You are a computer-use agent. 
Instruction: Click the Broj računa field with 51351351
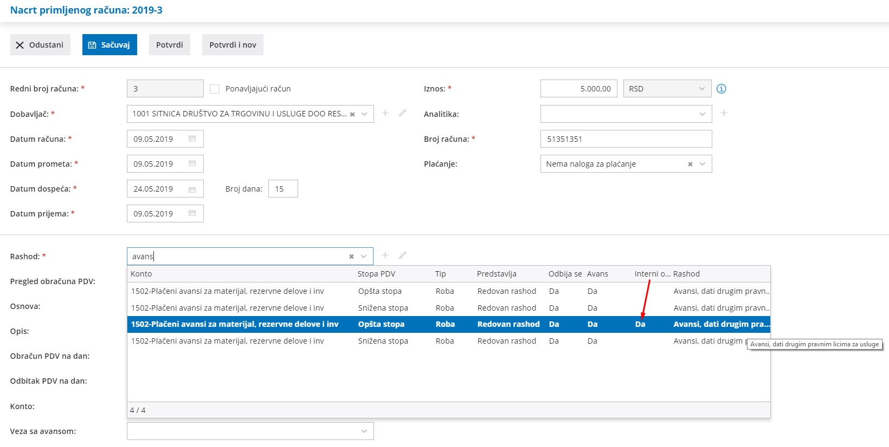click(626, 139)
